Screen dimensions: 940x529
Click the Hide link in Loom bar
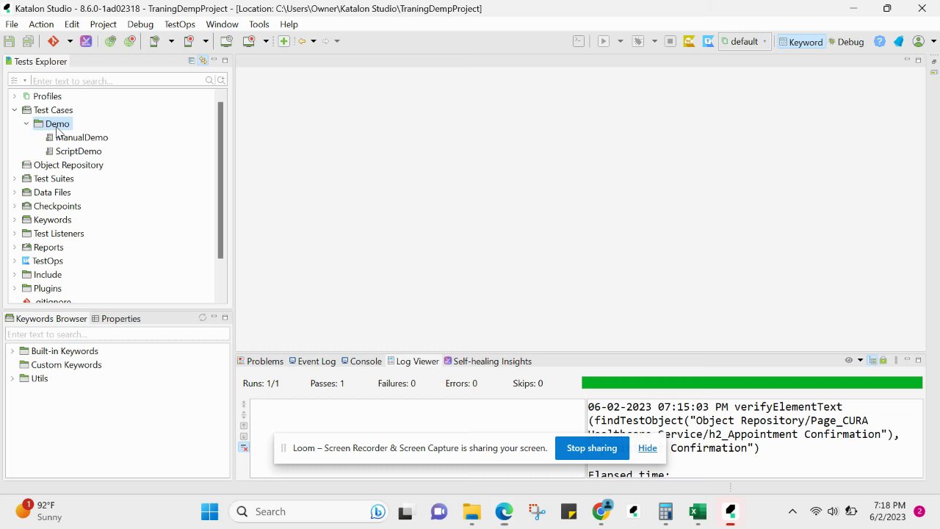click(648, 448)
